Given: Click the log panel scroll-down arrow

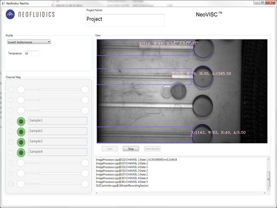Looking at the screenshot, I should pos(268,189).
